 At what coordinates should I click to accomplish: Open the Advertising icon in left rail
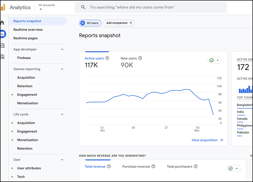[3, 57]
